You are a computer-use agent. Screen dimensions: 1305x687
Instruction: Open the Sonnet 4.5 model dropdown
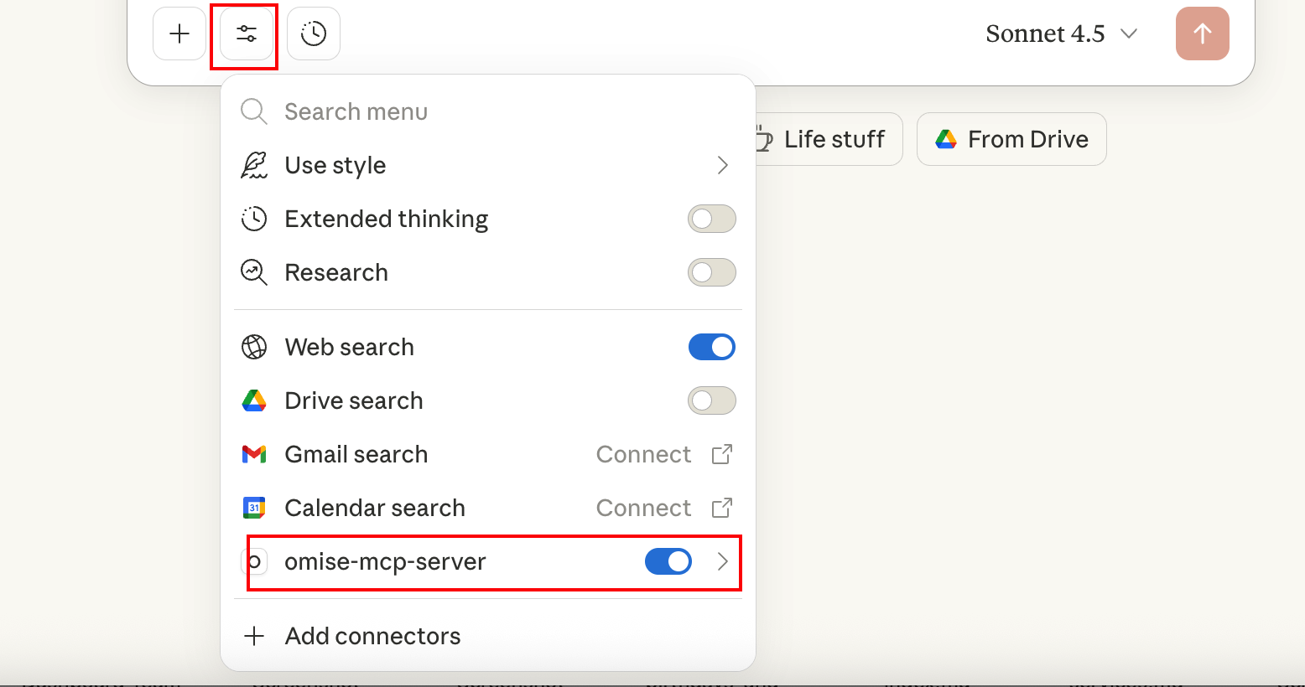pyautogui.click(x=1061, y=34)
